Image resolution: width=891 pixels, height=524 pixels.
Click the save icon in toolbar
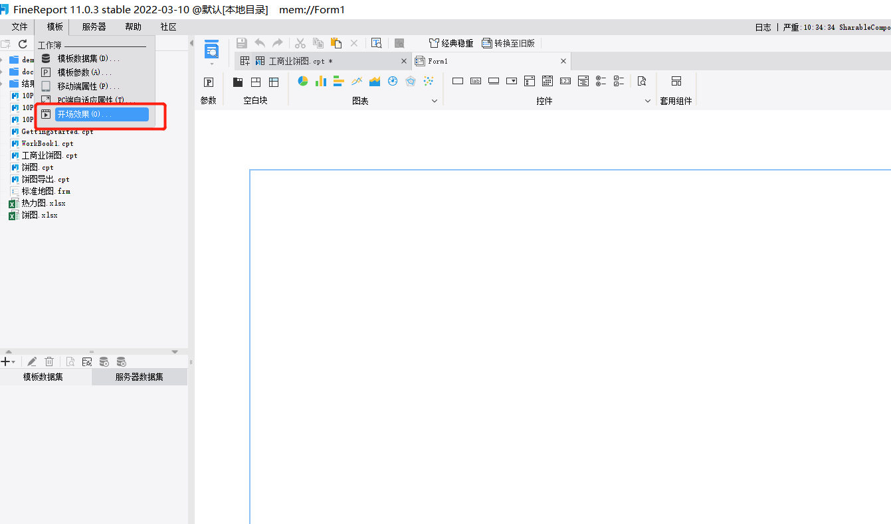pos(242,43)
